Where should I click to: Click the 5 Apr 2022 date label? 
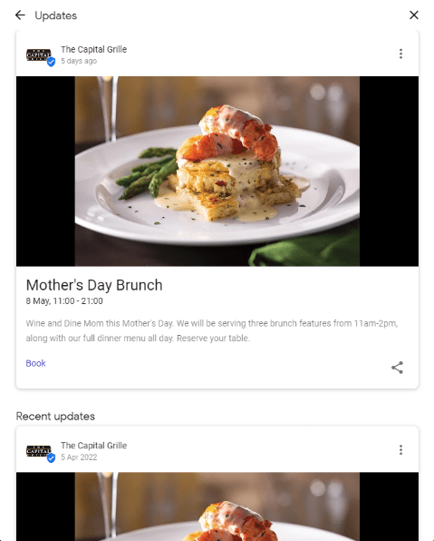pyautogui.click(x=79, y=457)
